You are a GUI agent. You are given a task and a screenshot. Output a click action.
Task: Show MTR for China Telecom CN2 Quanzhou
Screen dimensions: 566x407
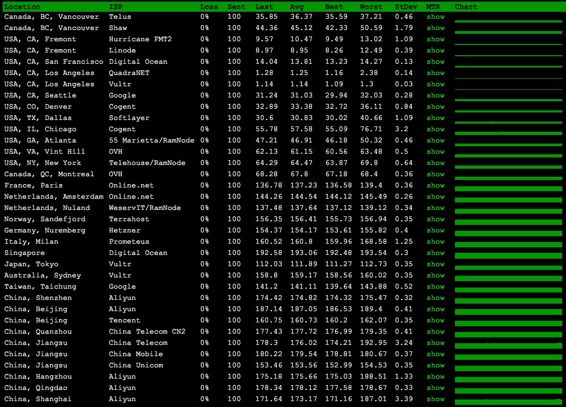[435, 331]
